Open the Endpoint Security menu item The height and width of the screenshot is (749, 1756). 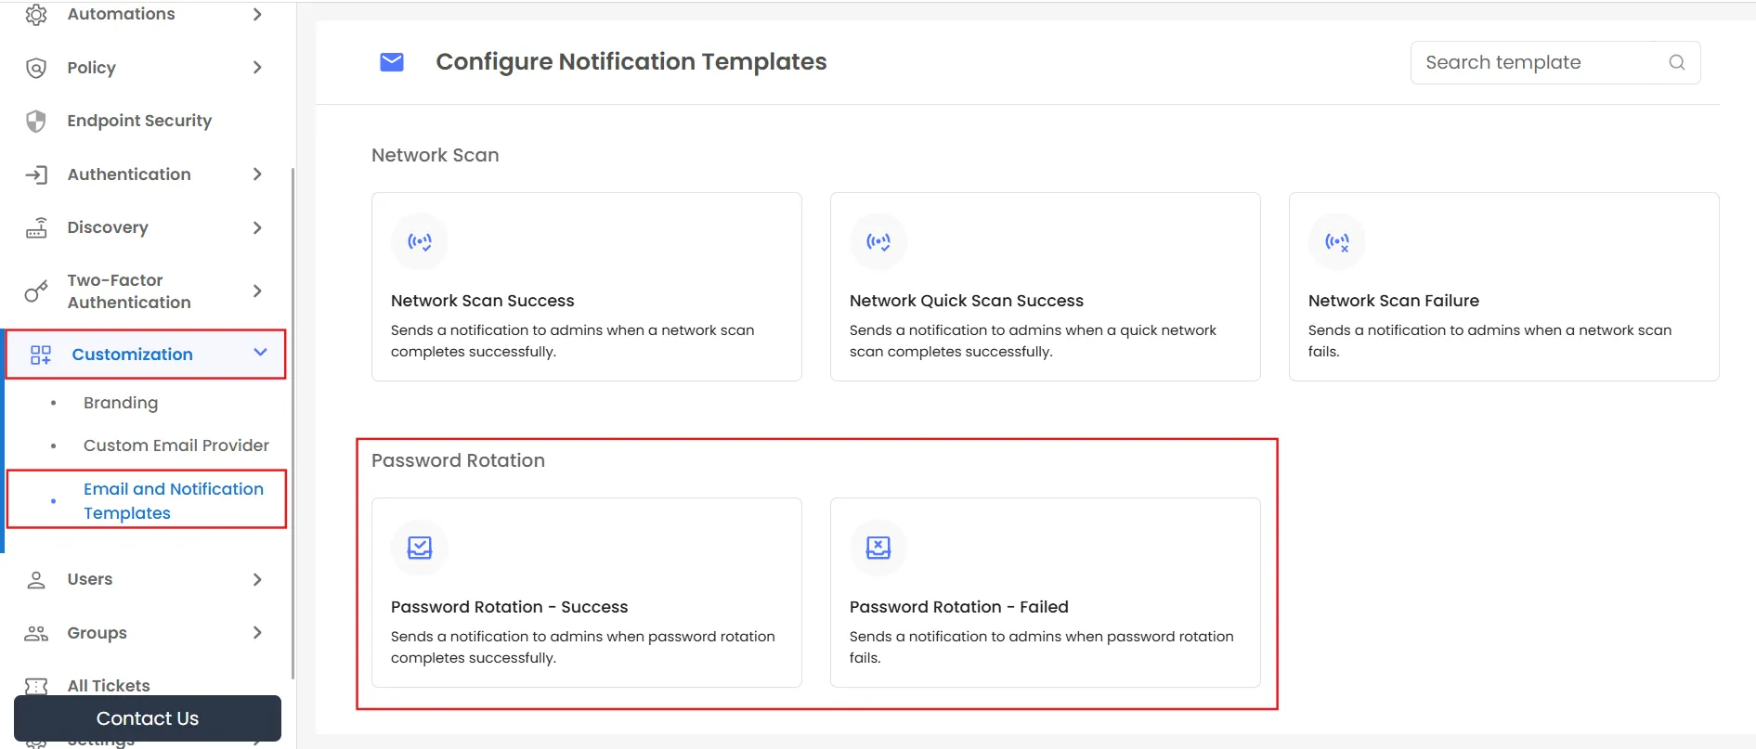pos(139,121)
